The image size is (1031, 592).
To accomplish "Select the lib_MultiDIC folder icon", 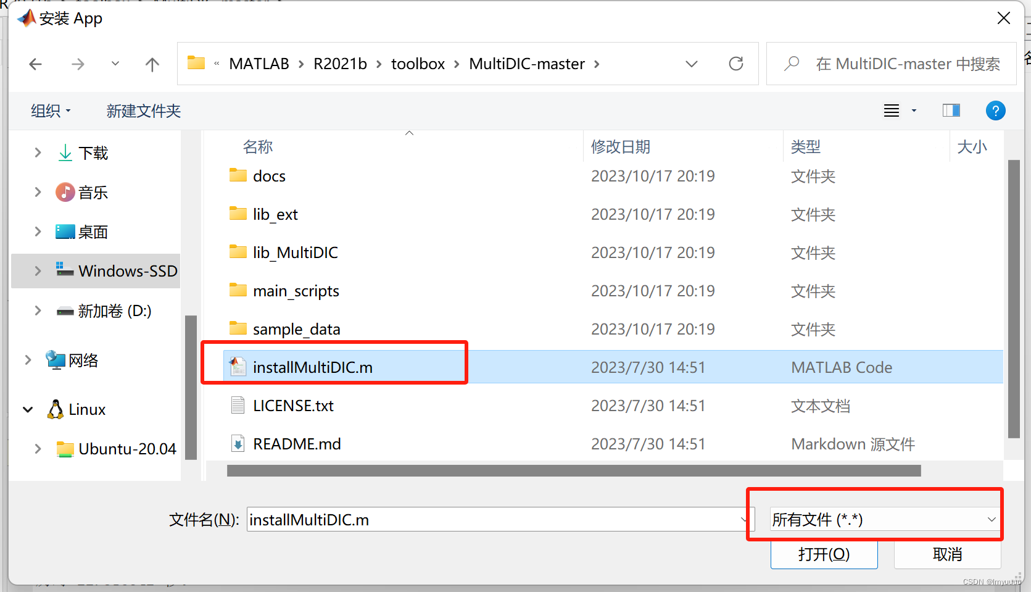I will (x=238, y=252).
